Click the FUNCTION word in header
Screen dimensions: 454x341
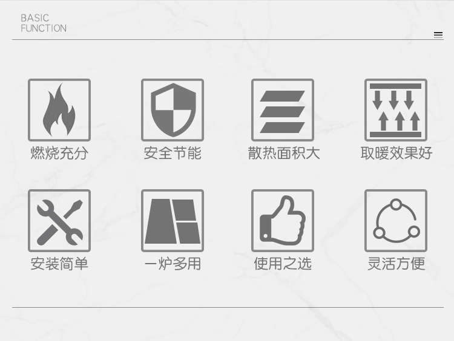coord(44,28)
